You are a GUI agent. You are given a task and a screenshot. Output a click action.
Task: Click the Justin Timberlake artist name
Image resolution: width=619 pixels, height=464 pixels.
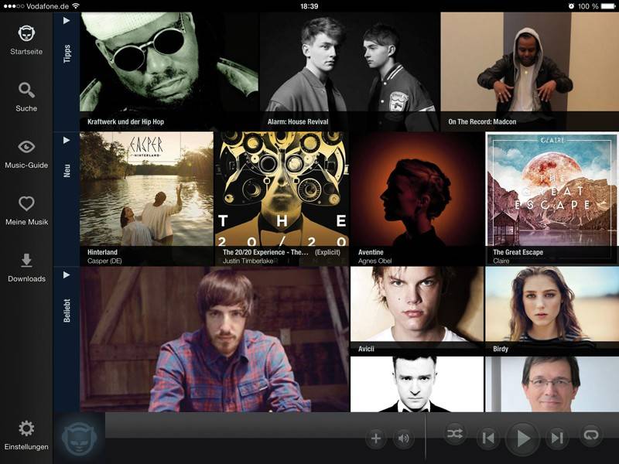tap(248, 261)
